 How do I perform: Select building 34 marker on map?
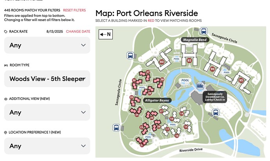pos(137,114)
